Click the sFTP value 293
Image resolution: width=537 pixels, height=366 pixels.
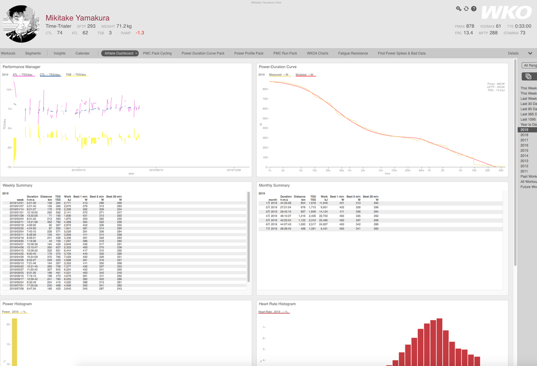point(91,26)
